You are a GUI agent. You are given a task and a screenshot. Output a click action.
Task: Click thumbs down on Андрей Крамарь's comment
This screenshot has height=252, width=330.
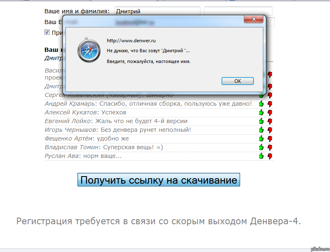[270, 104]
